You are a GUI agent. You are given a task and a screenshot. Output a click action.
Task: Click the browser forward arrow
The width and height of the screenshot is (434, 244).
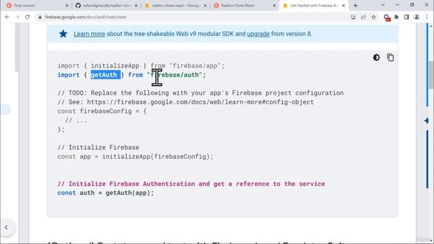17,17
